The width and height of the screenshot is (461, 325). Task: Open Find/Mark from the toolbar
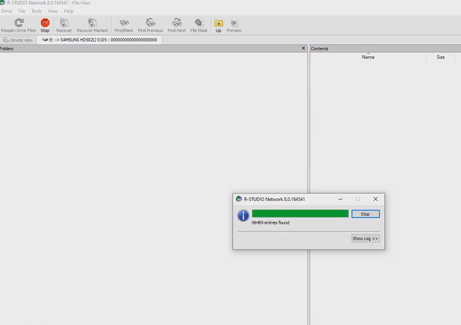point(123,23)
